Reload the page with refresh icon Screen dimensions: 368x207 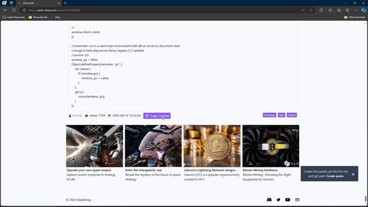coord(14,10)
